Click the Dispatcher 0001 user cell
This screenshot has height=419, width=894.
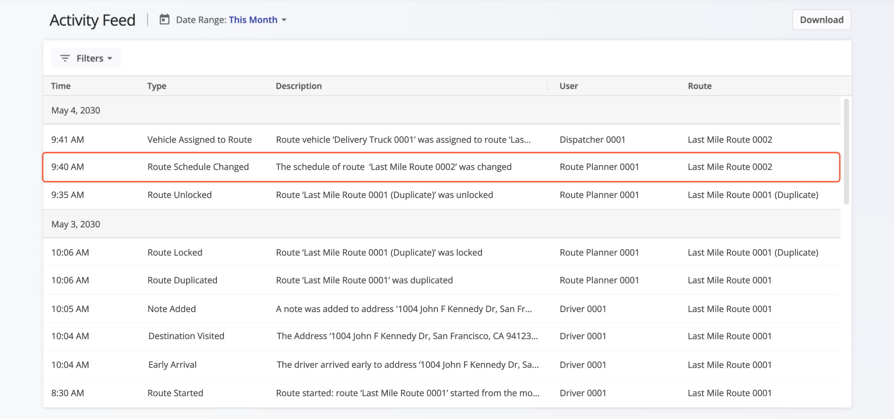coord(592,140)
